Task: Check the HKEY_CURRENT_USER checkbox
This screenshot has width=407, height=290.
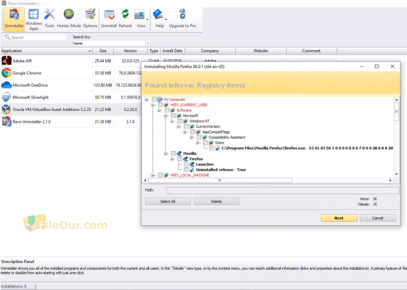Action: (x=160, y=105)
